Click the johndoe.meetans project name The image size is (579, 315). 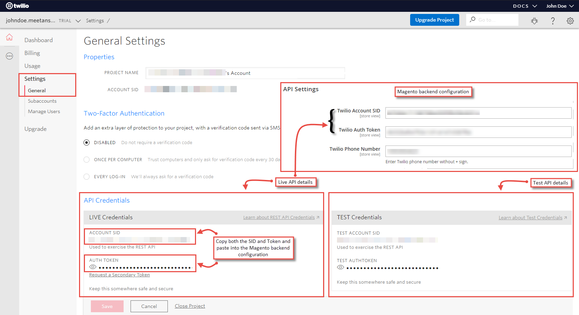(x=30, y=21)
